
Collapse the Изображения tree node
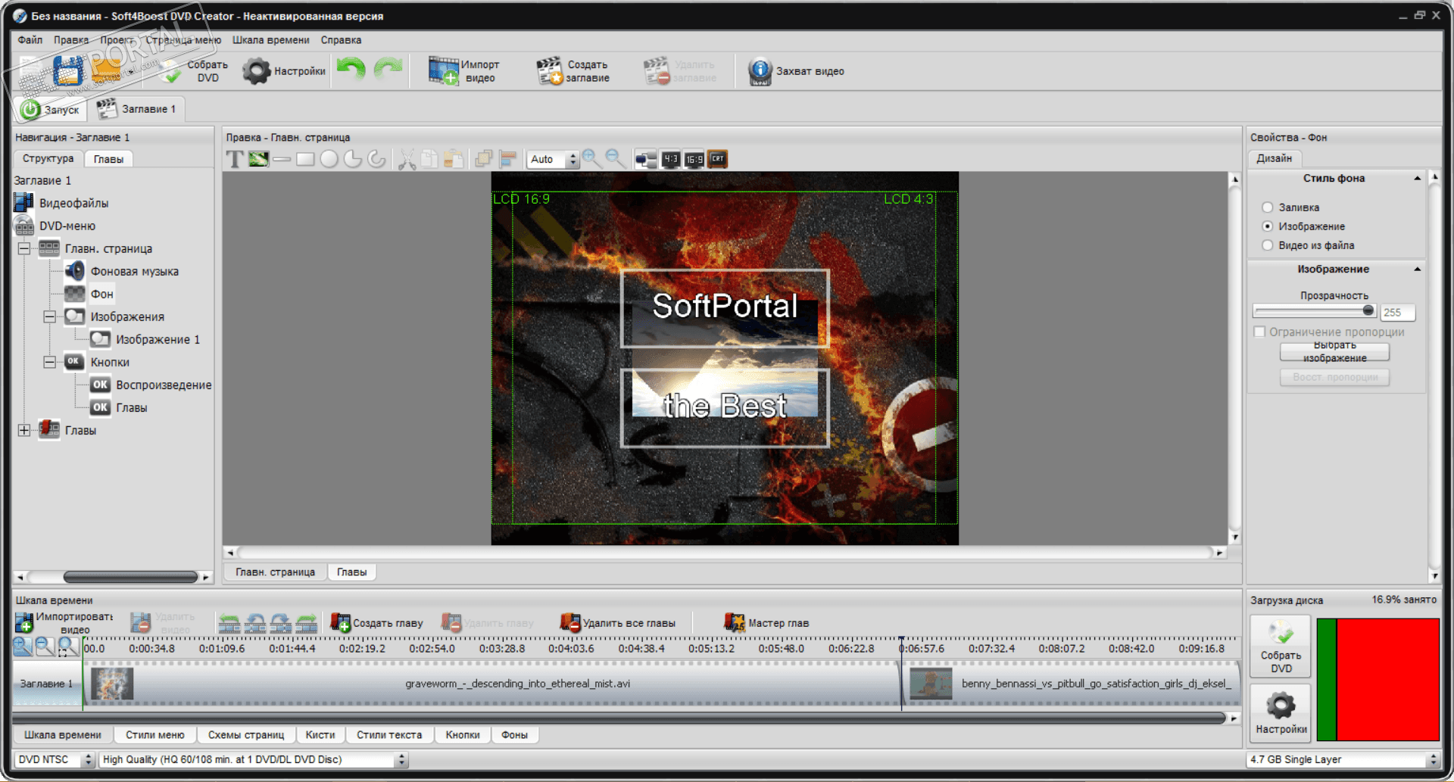click(50, 316)
